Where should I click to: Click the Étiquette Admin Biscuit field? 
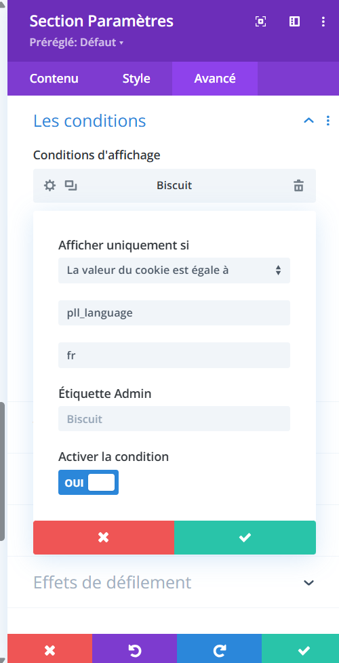pos(174,418)
